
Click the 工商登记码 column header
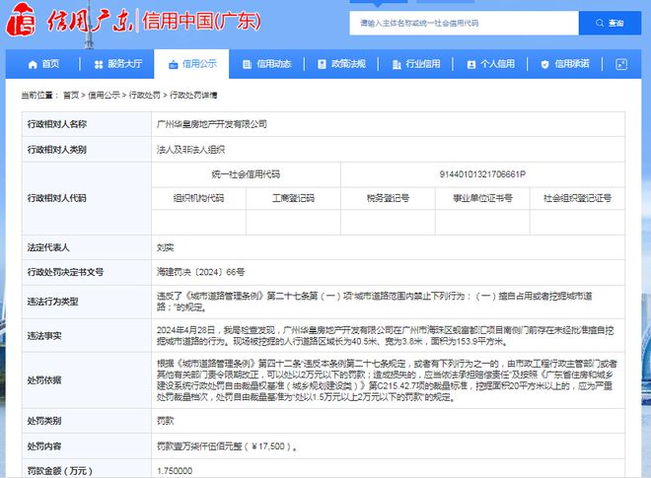tap(293, 198)
